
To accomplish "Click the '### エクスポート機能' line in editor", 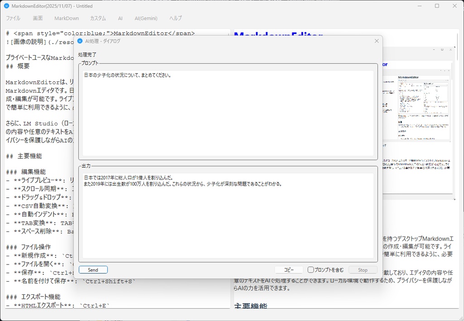I will click(x=33, y=297).
